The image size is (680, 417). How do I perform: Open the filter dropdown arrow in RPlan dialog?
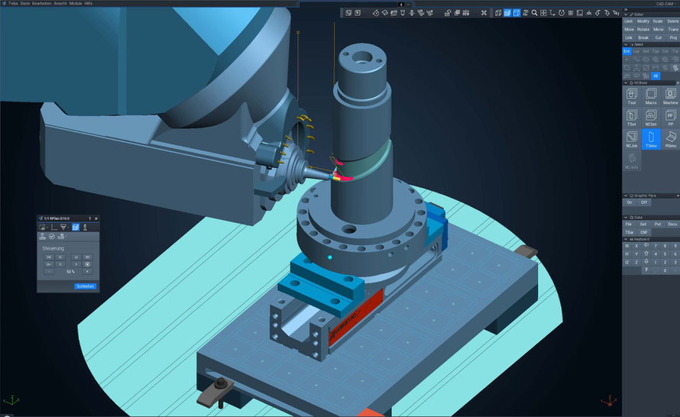(69, 227)
